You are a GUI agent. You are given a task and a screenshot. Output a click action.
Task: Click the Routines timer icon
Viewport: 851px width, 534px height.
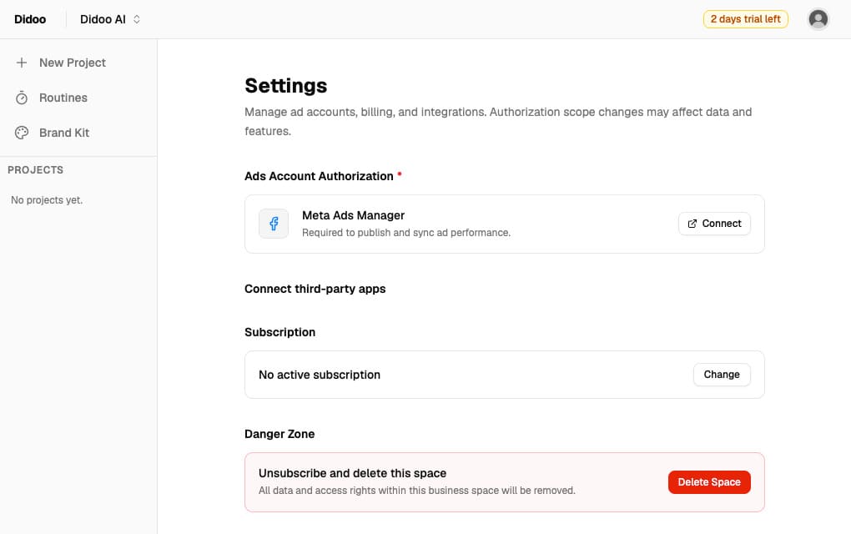[x=22, y=98]
